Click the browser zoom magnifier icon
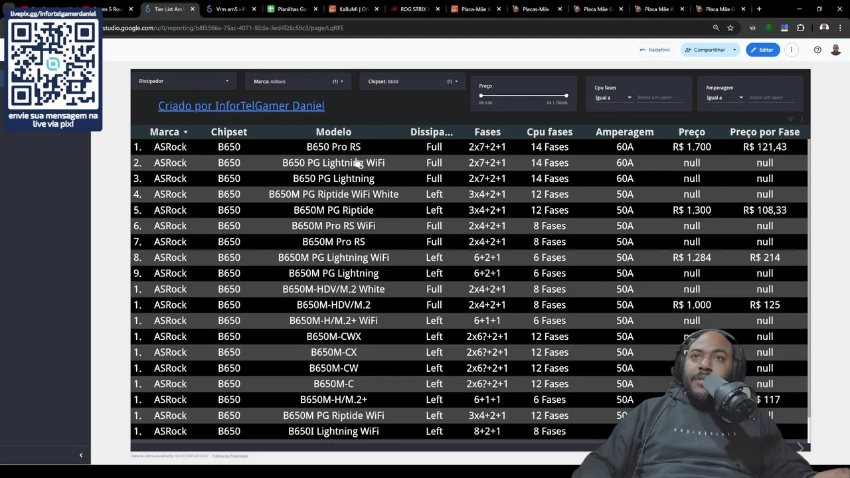The image size is (850, 478). coord(716,28)
